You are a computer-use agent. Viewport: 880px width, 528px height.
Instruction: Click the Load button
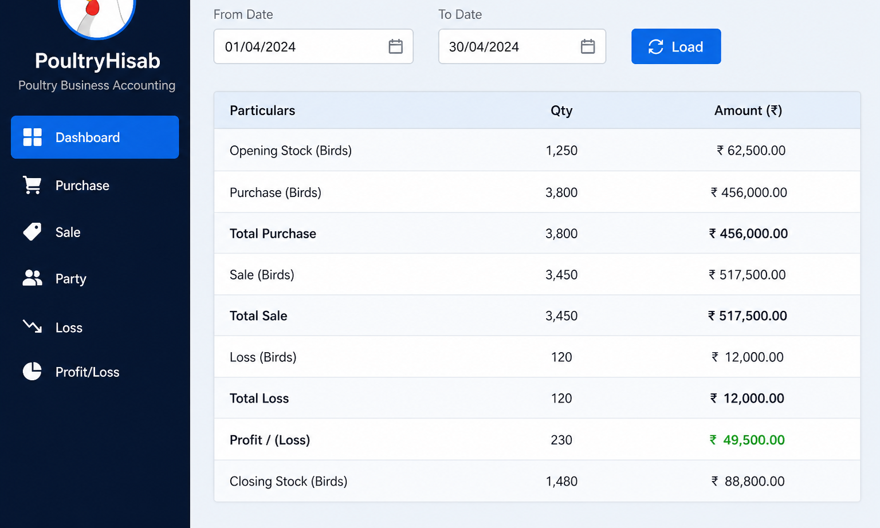click(676, 46)
